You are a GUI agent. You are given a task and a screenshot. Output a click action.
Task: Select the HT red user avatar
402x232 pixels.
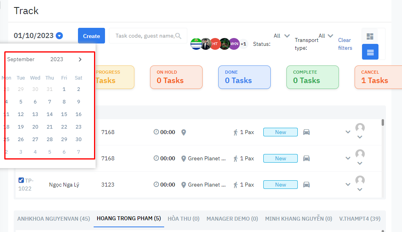tap(215, 44)
